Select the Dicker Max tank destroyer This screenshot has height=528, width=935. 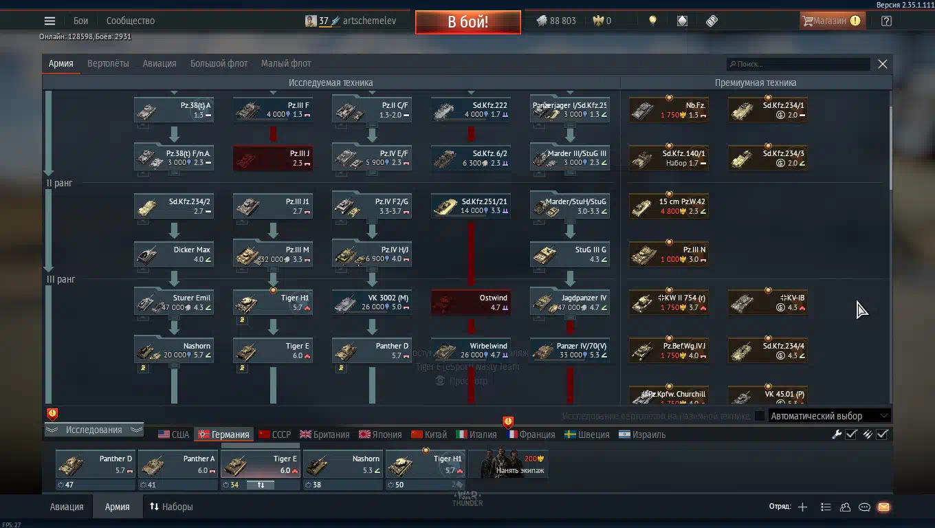(x=174, y=254)
